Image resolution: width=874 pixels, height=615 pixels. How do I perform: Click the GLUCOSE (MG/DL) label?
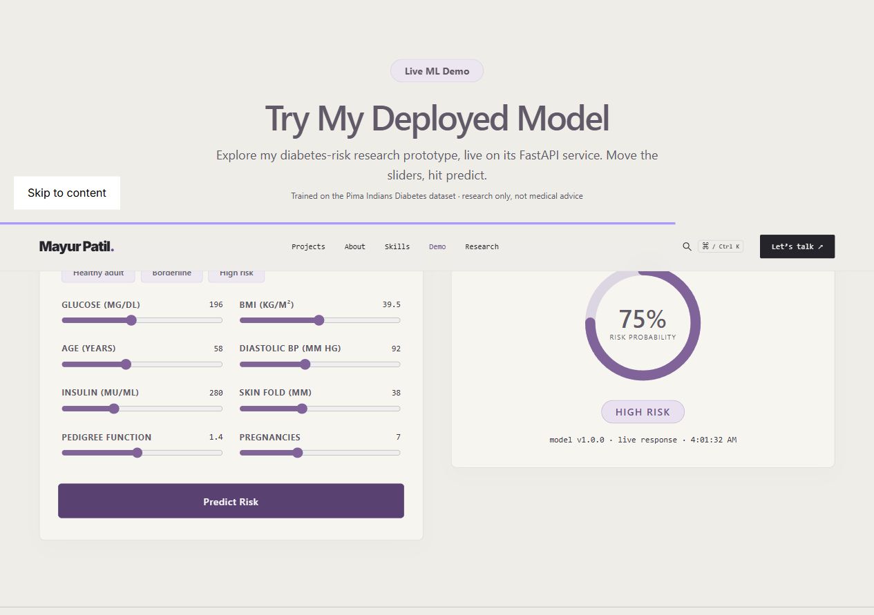click(102, 304)
